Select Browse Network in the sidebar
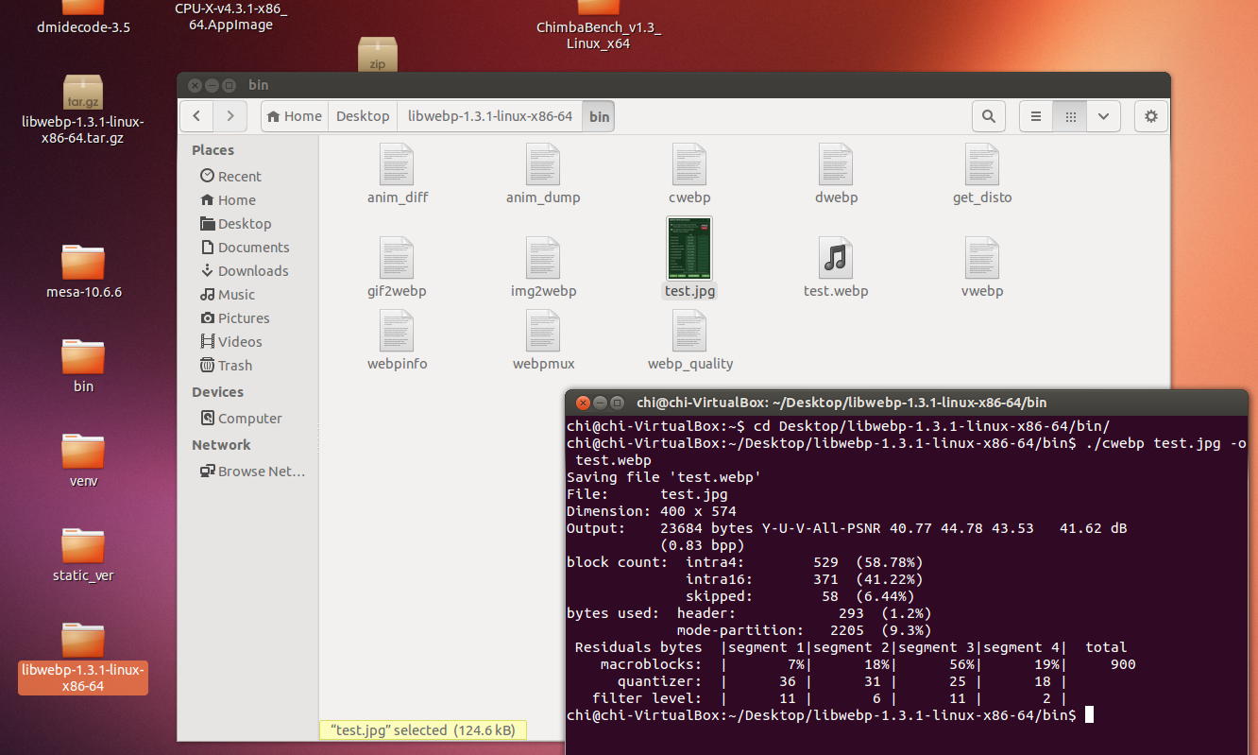Viewport: 1258px width, 755px height. [261, 472]
